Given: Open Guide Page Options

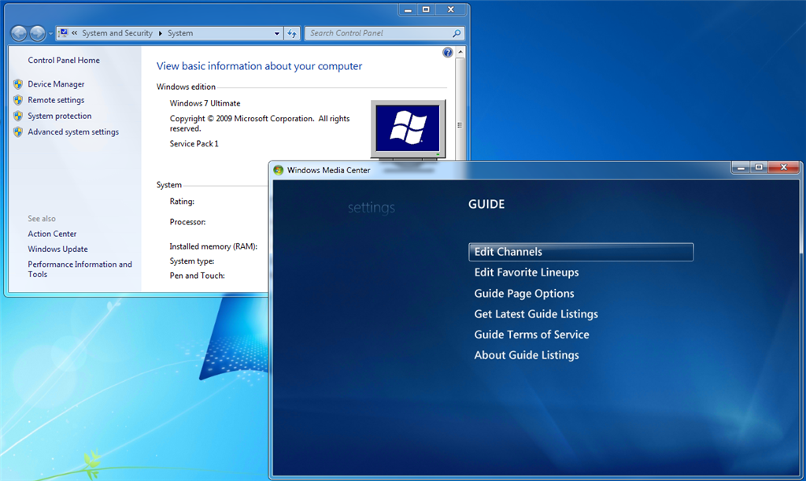Looking at the screenshot, I should point(523,294).
